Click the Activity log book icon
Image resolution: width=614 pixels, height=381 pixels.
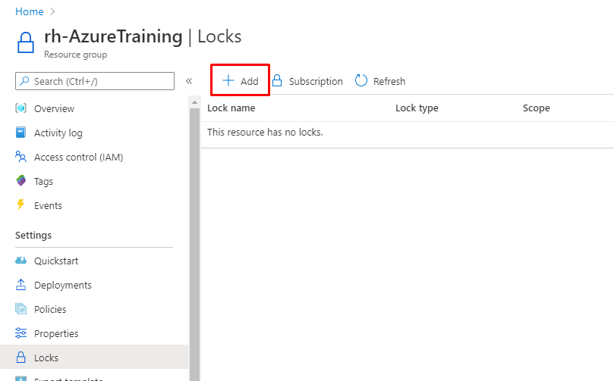click(x=20, y=133)
